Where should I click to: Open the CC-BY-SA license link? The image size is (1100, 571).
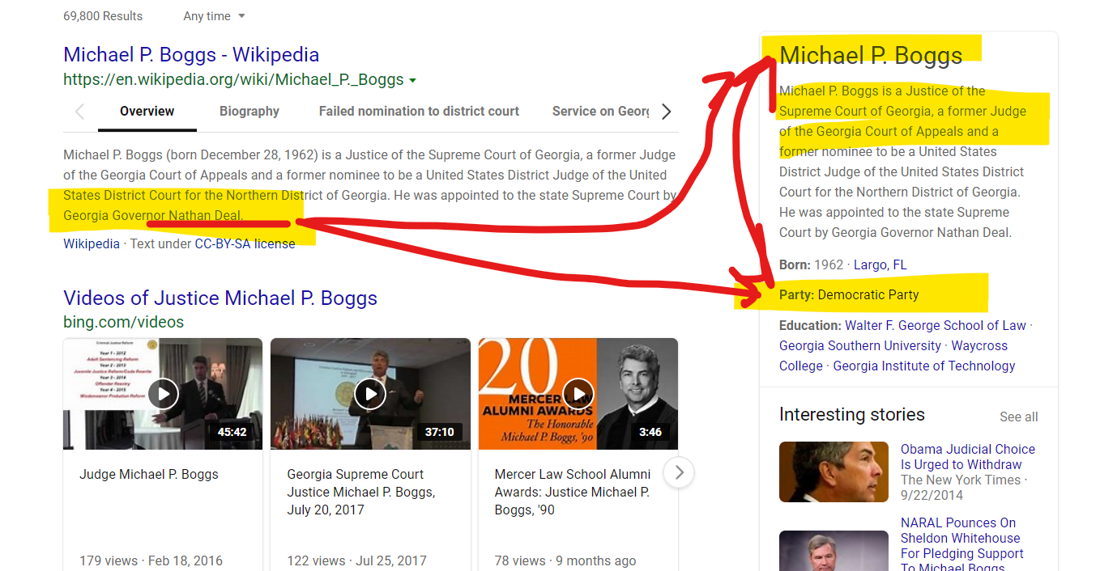point(245,243)
